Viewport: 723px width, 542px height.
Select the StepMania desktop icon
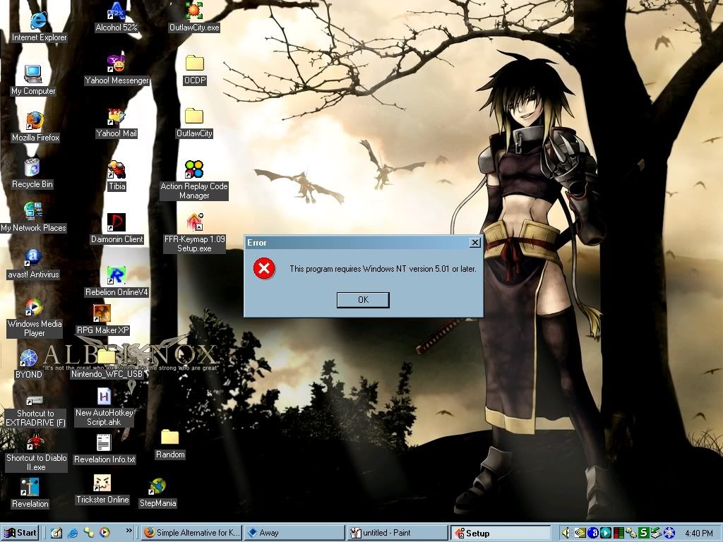click(157, 487)
